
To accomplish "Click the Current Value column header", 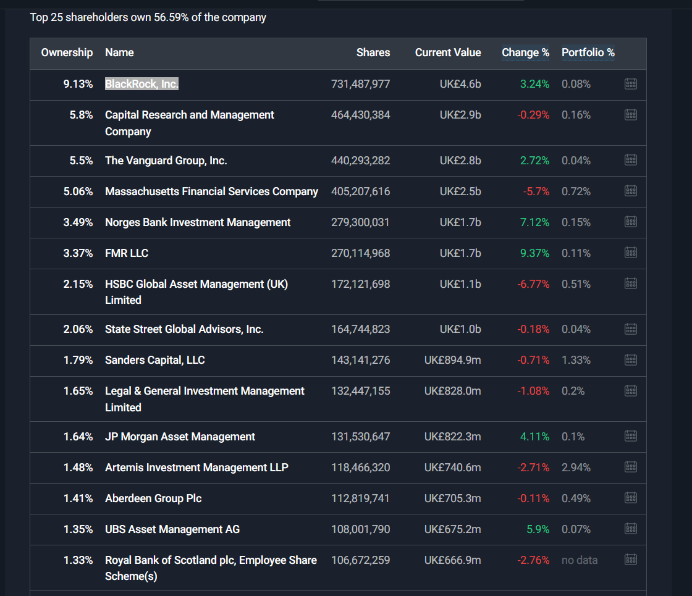I will [447, 53].
